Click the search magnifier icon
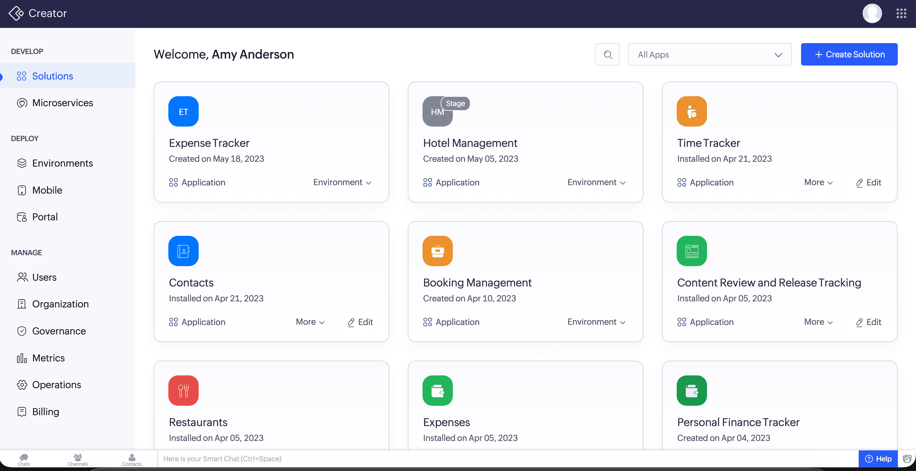Viewport: 916px width, 471px height. click(607, 54)
